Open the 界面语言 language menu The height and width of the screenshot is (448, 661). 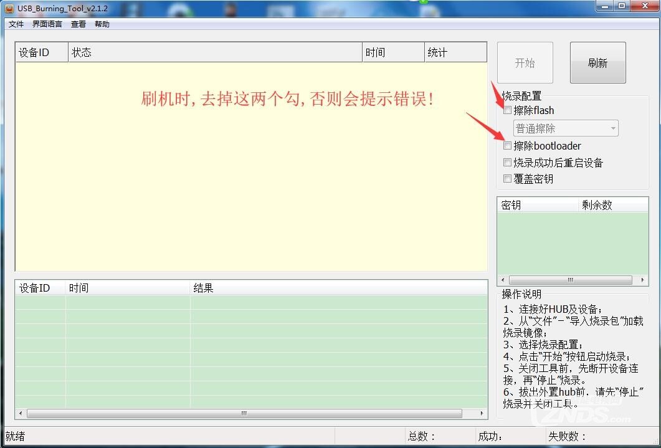pos(47,24)
